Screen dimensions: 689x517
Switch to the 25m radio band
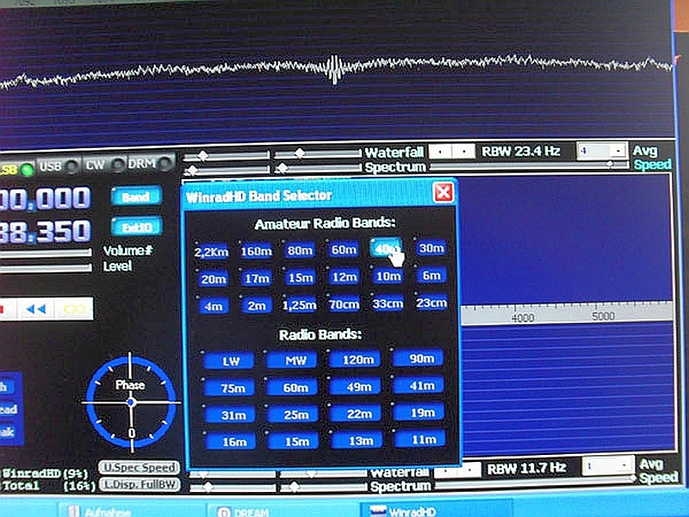click(x=295, y=414)
